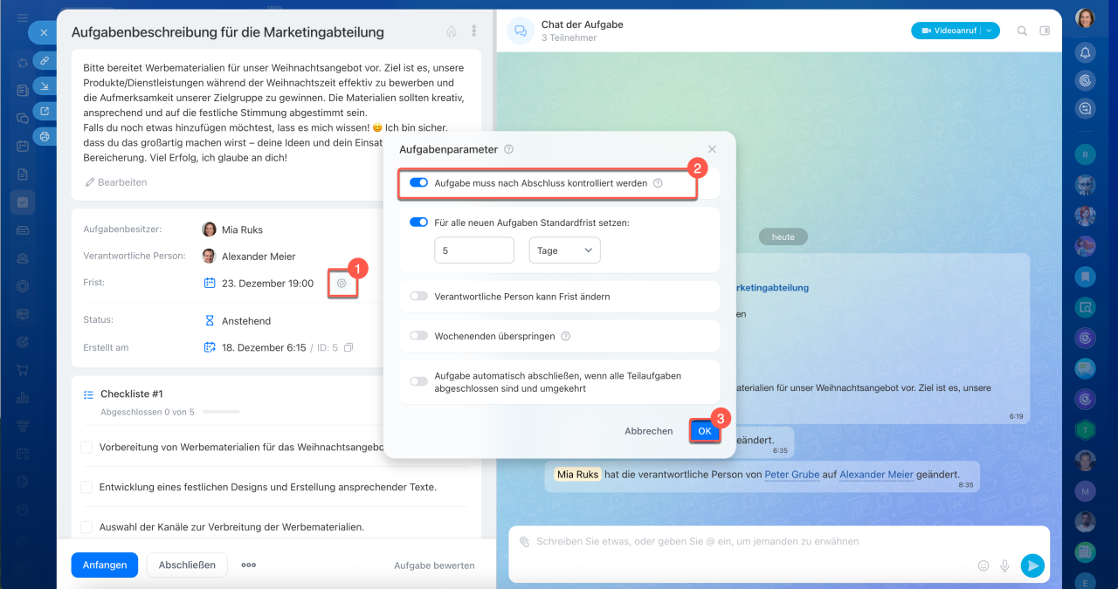
Task: Record a voice message with the microphone
Action: [1005, 565]
